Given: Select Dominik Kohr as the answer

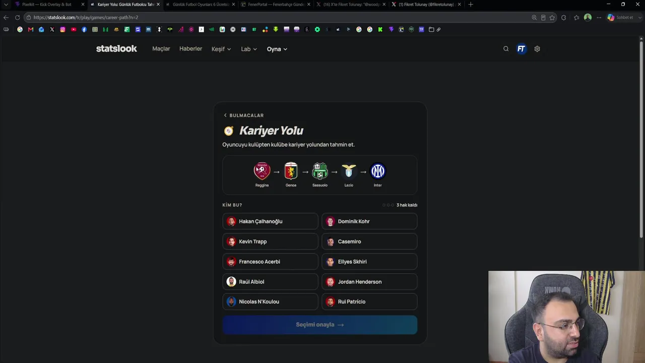Looking at the screenshot, I should tap(369, 221).
